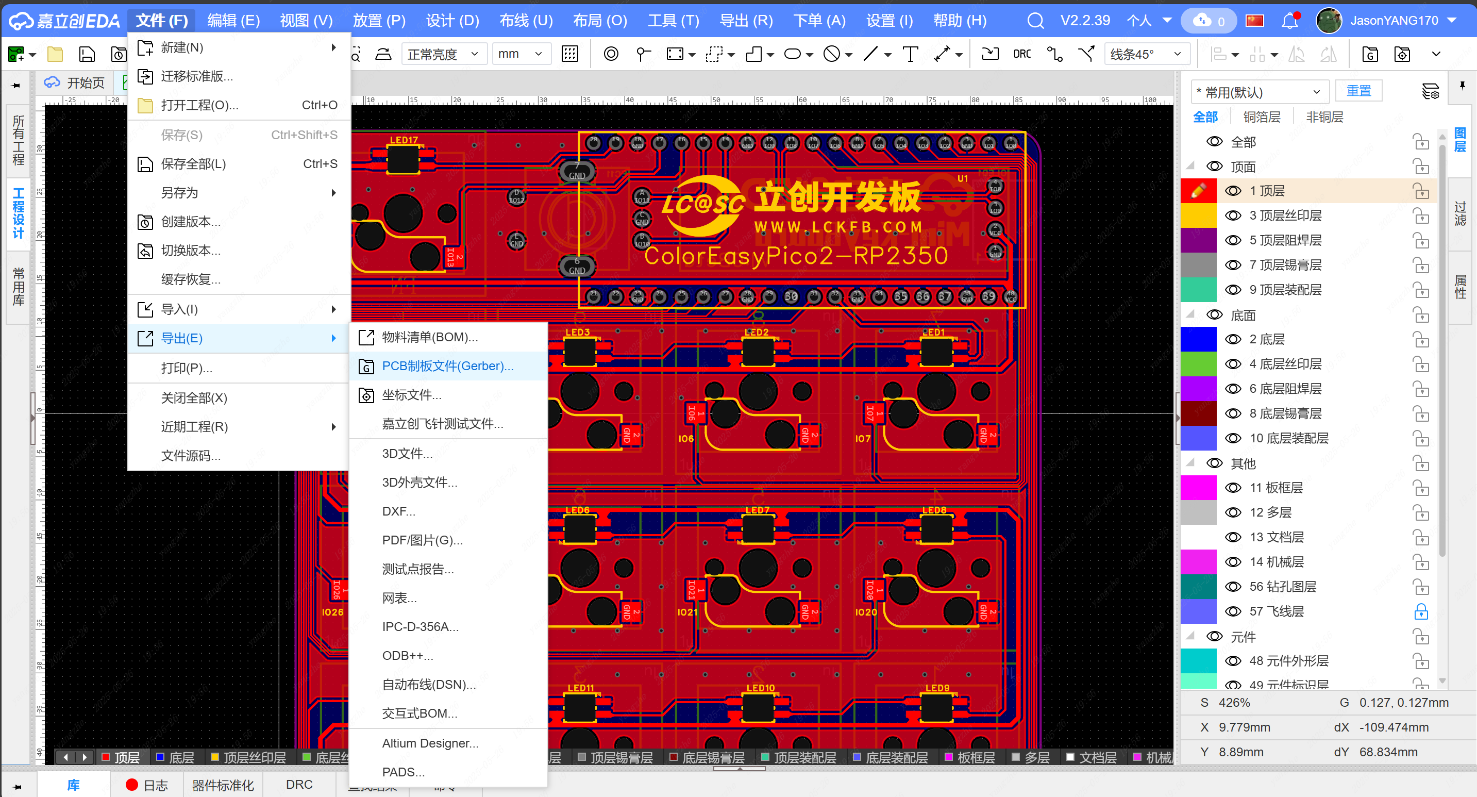The height and width of the screenshot is (797, 1477).
Task: Click the magenta 11 板框层 color swatch
Action: tap(1198, 487)
